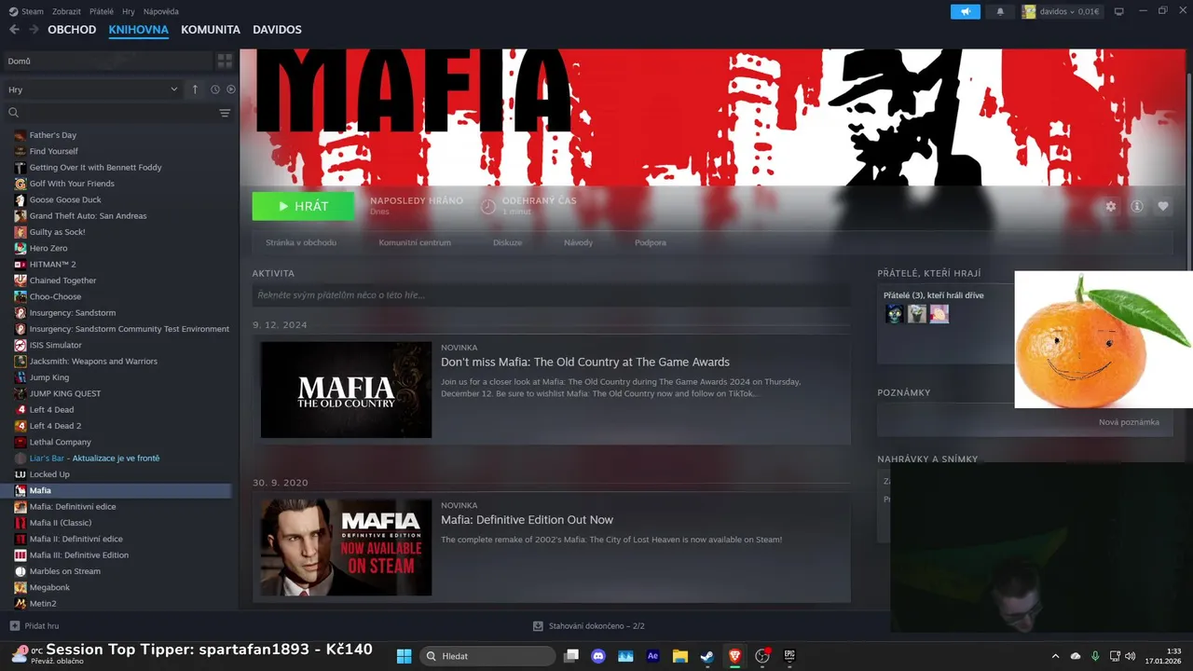
Task: Open 'Mafia: Definitive Edition Out Now' headline
Action: coord(527,520)
